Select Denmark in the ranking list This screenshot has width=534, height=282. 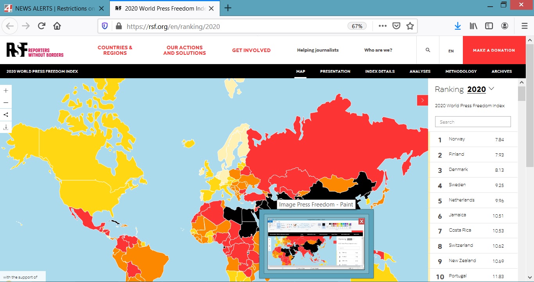(x=473, y=170)
